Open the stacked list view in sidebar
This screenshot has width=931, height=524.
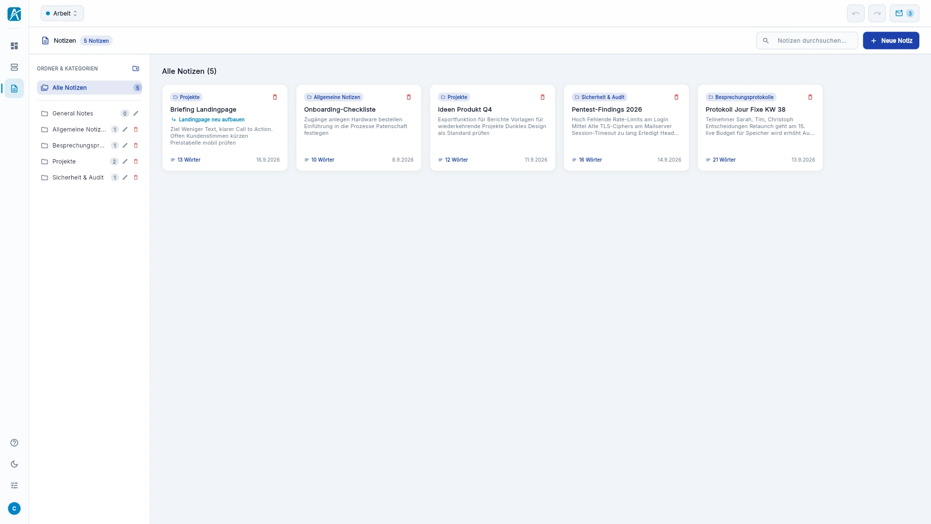coord(14,67)
